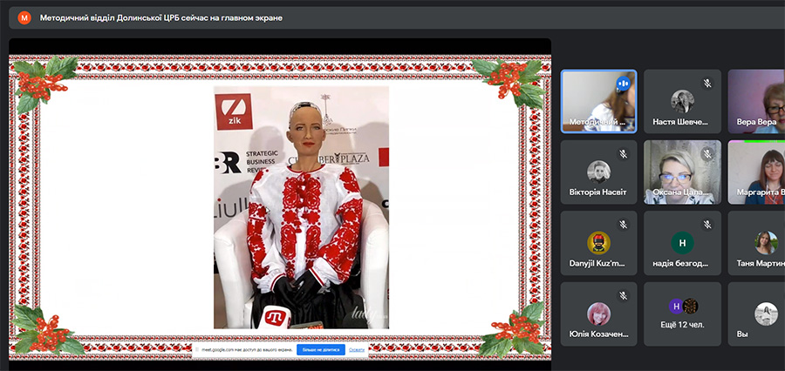Viewport: 785px width, 371px height.
Task: Click Настя Шевче... profile avatar
Action: click(682, 101)
